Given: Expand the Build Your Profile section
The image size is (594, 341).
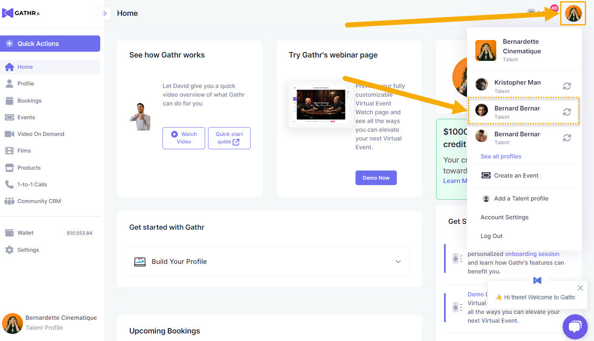Looking at the screenshot, I should [398, 262].
